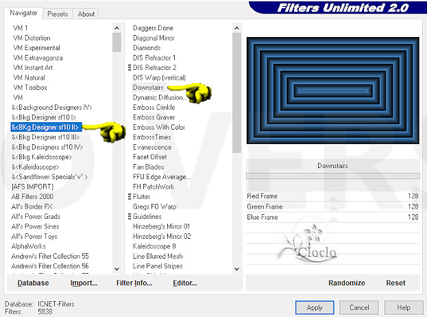Switch to the Presets tab

point(58,14)
